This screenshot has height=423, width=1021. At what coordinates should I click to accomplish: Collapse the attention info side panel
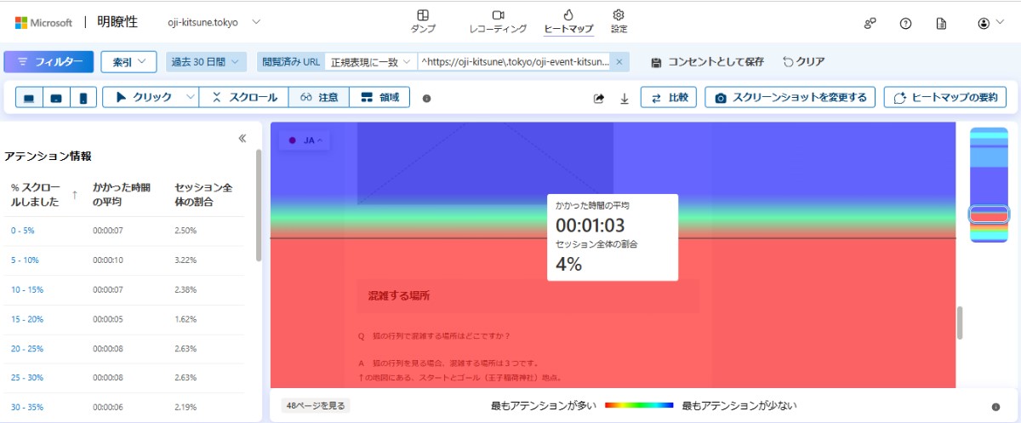tap(242, 138)
